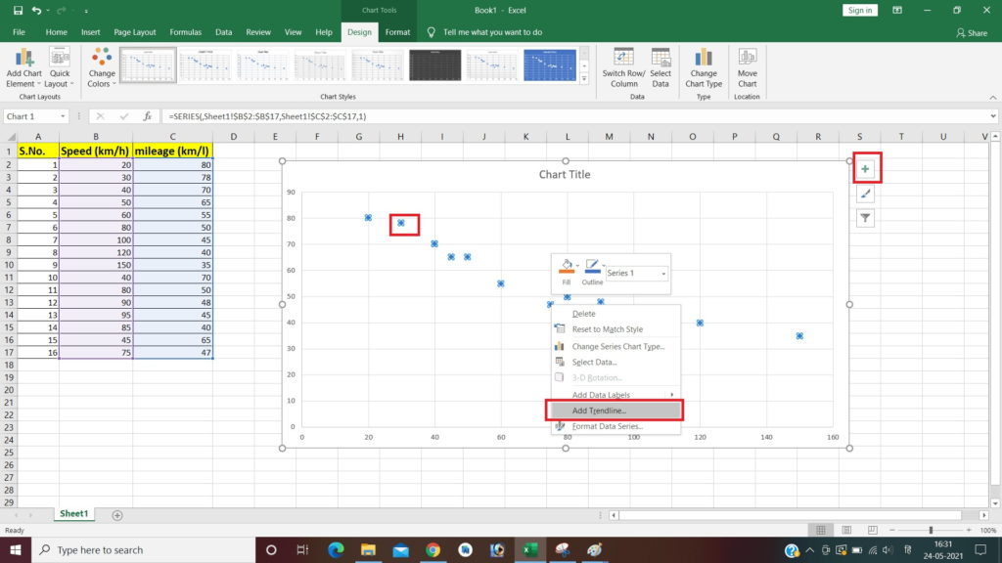Switch to Page Layout view in the status bar

click(846, 531)
